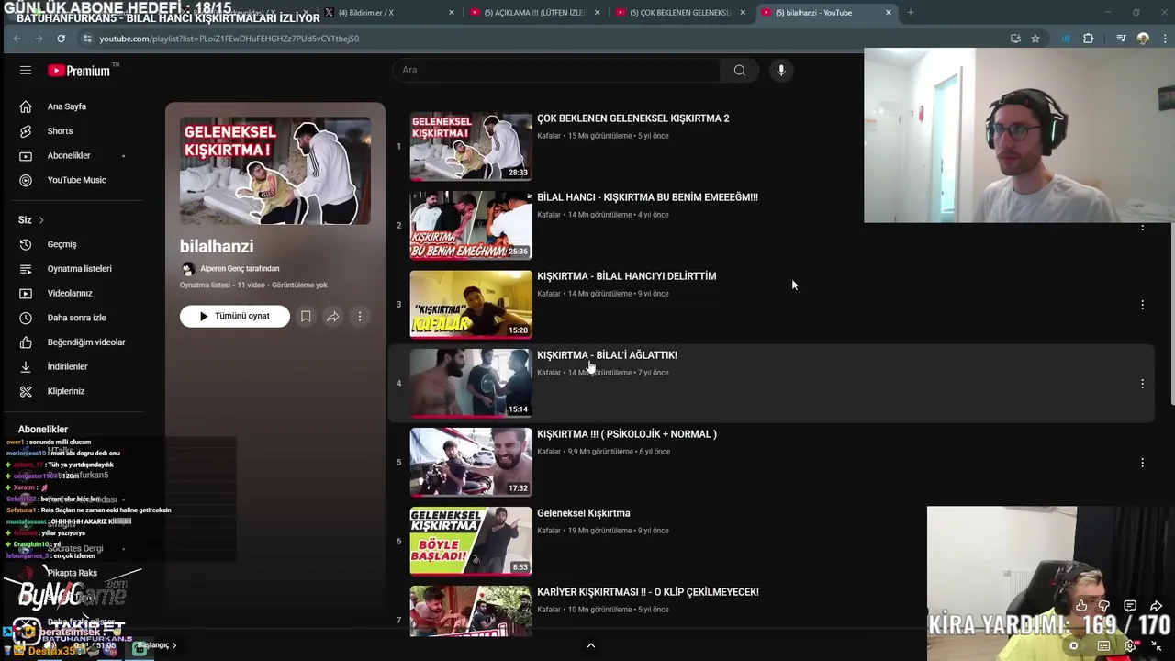Viewport: 1175px width, 661px height.
Task: Expand the Siz section chevron
Action: [x=41, y=220]
